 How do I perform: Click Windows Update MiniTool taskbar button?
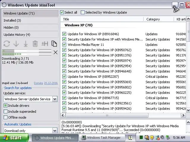click(x=55, y=138)
